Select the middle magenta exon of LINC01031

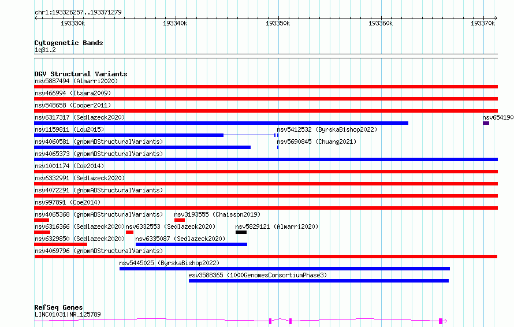[x=290, y=321]
